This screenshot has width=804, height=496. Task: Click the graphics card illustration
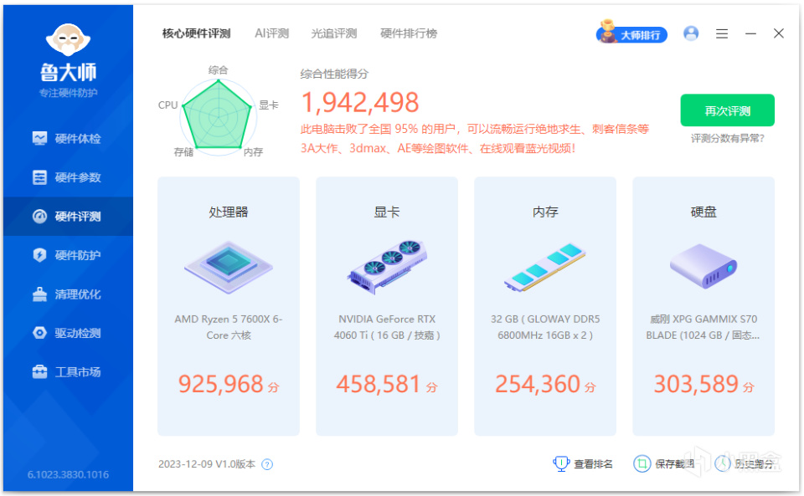coord(387,266)
